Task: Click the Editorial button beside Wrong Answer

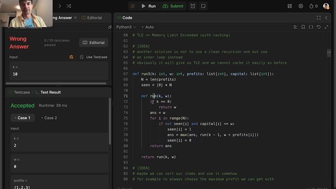Action: pos(93,43)
